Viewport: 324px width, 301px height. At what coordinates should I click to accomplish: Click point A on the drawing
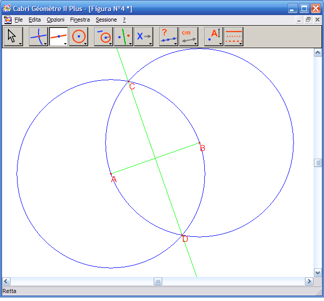111,174
